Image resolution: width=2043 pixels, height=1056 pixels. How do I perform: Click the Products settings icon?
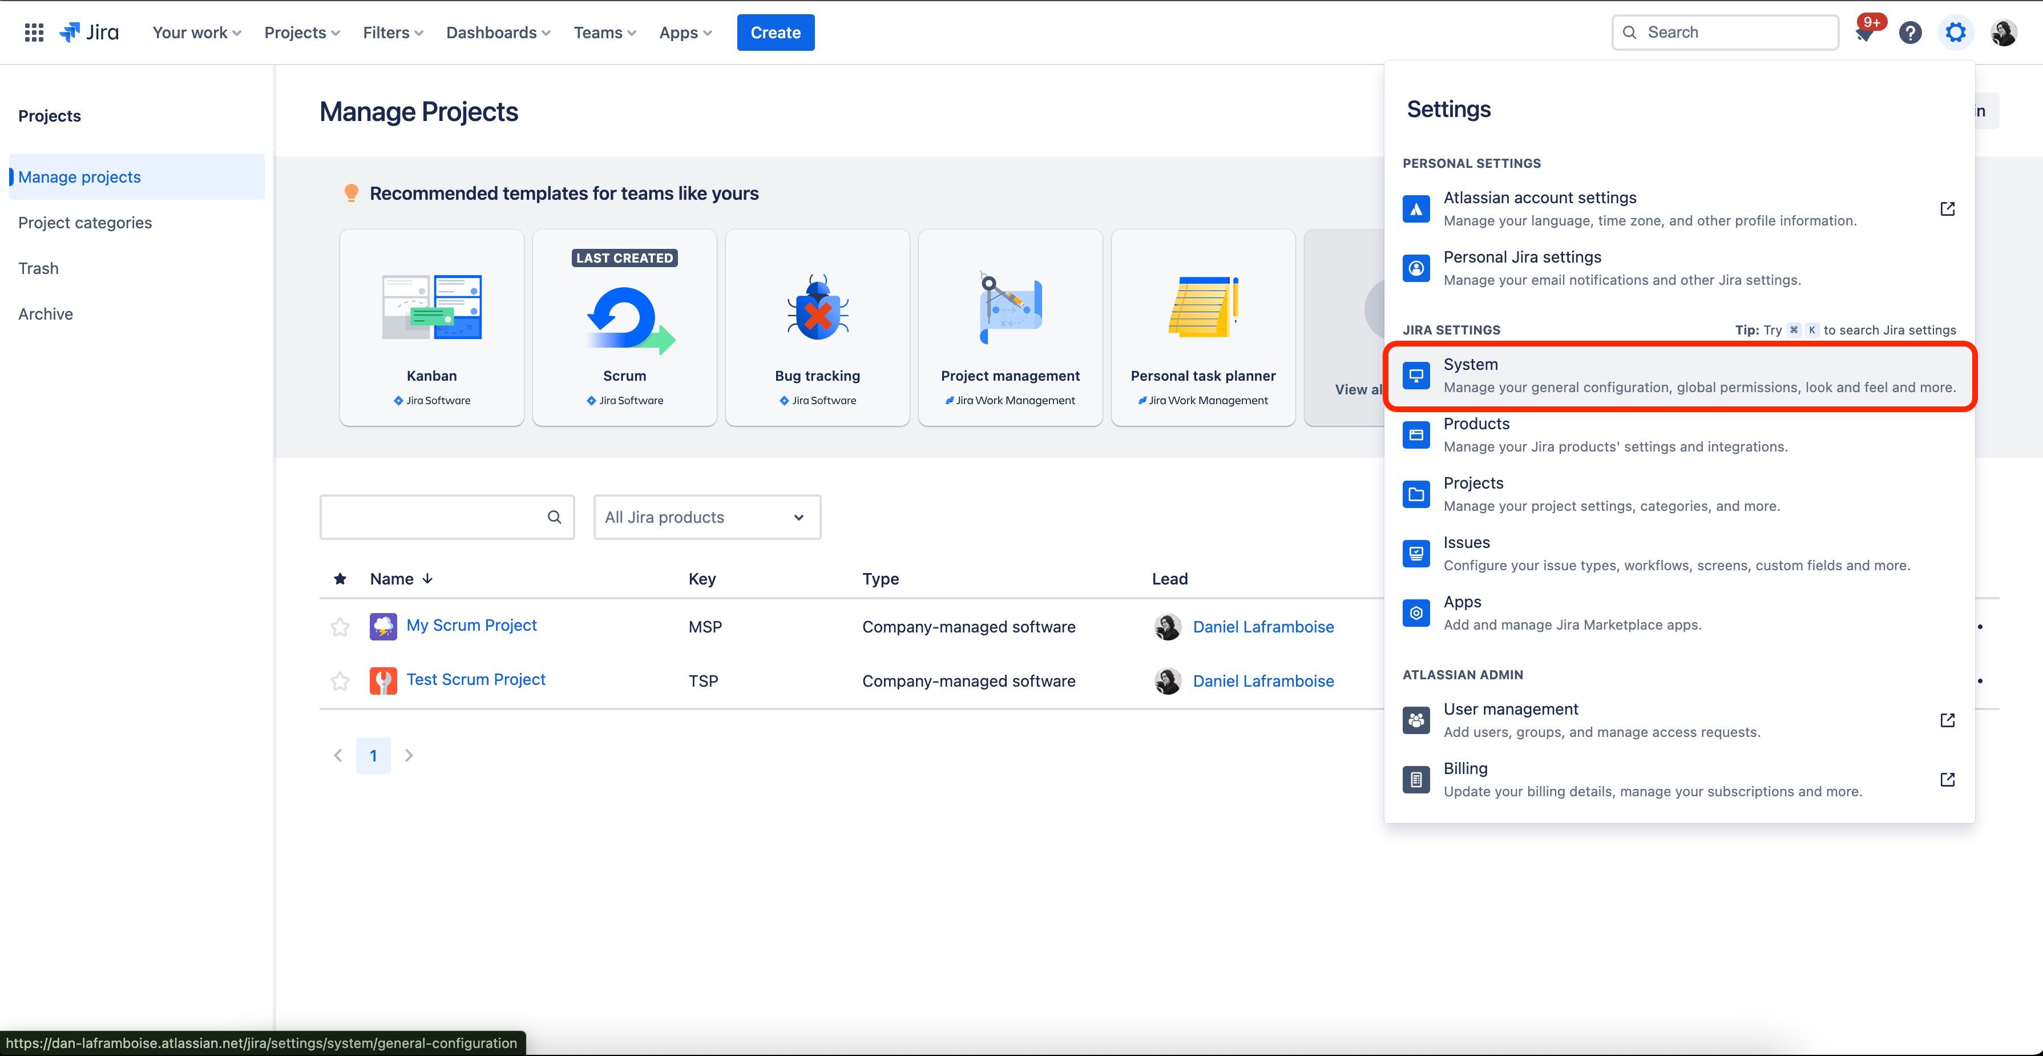click(x=1416, y=435)
